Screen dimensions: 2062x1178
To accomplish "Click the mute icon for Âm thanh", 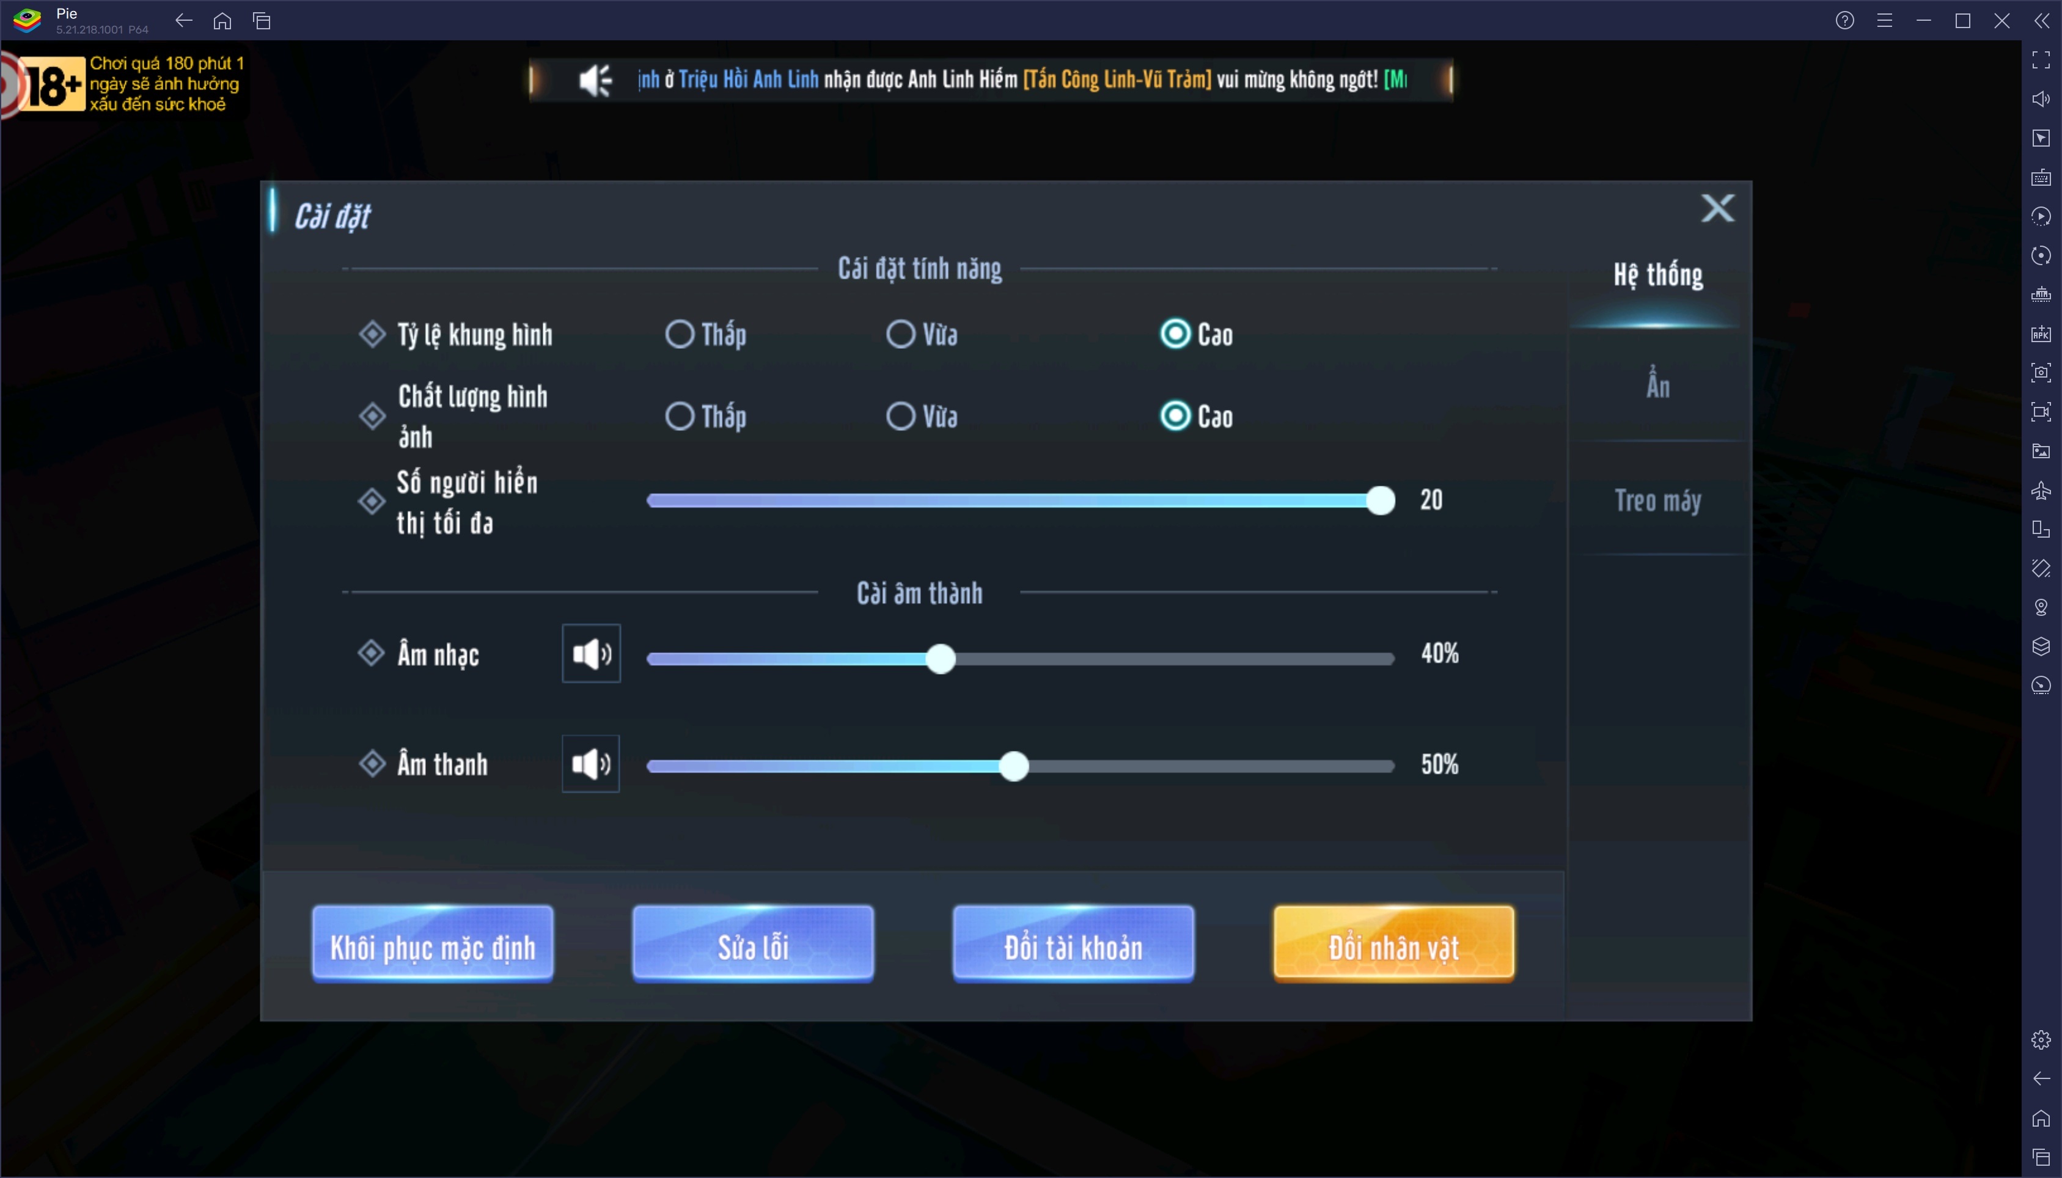I will coord(589,764).
